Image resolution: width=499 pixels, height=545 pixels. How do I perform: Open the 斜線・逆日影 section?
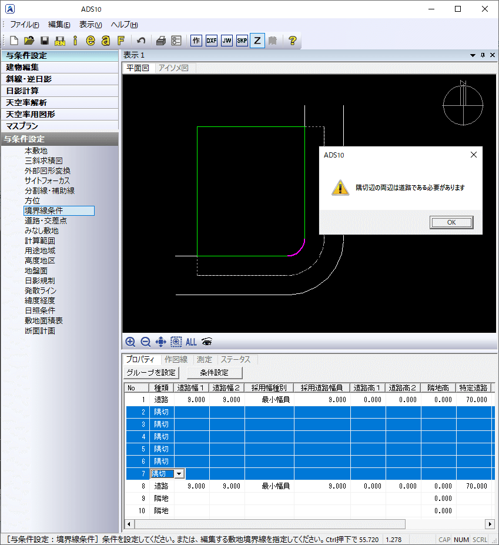59,79
